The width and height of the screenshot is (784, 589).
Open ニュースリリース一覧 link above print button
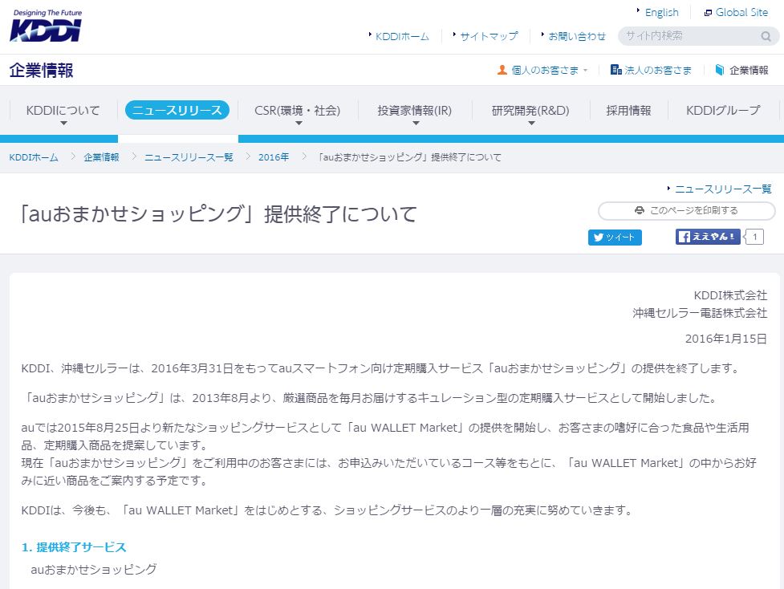tap(723, 189)
